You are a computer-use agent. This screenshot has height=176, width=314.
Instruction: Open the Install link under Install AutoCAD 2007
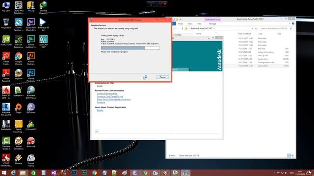pyautogui.click(x=100, y=86)
